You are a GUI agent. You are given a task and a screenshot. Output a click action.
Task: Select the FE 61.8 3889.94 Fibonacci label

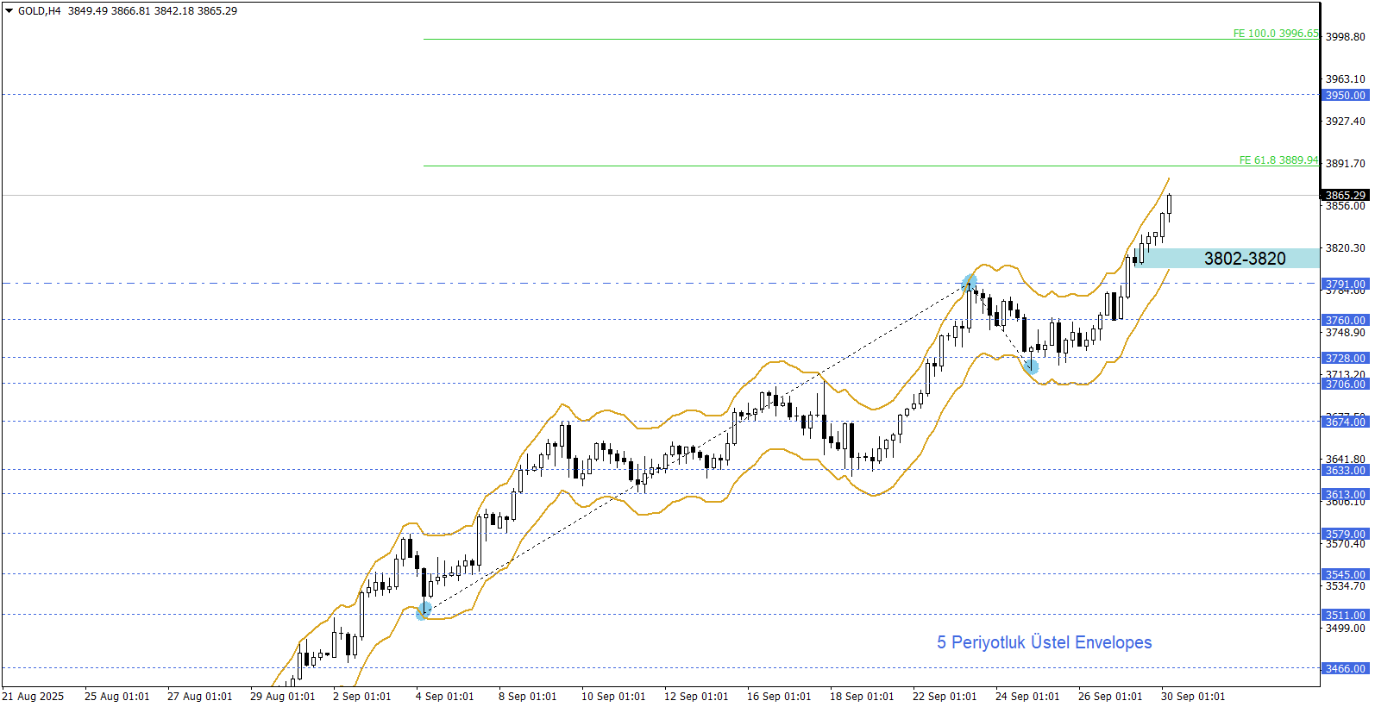pyautogui.click(x=1278, y=160)
